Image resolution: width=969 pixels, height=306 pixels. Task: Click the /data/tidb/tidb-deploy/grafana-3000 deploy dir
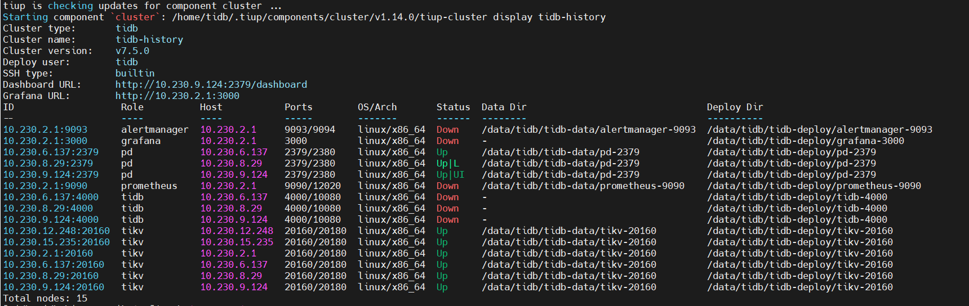click(x=806, y=141)
